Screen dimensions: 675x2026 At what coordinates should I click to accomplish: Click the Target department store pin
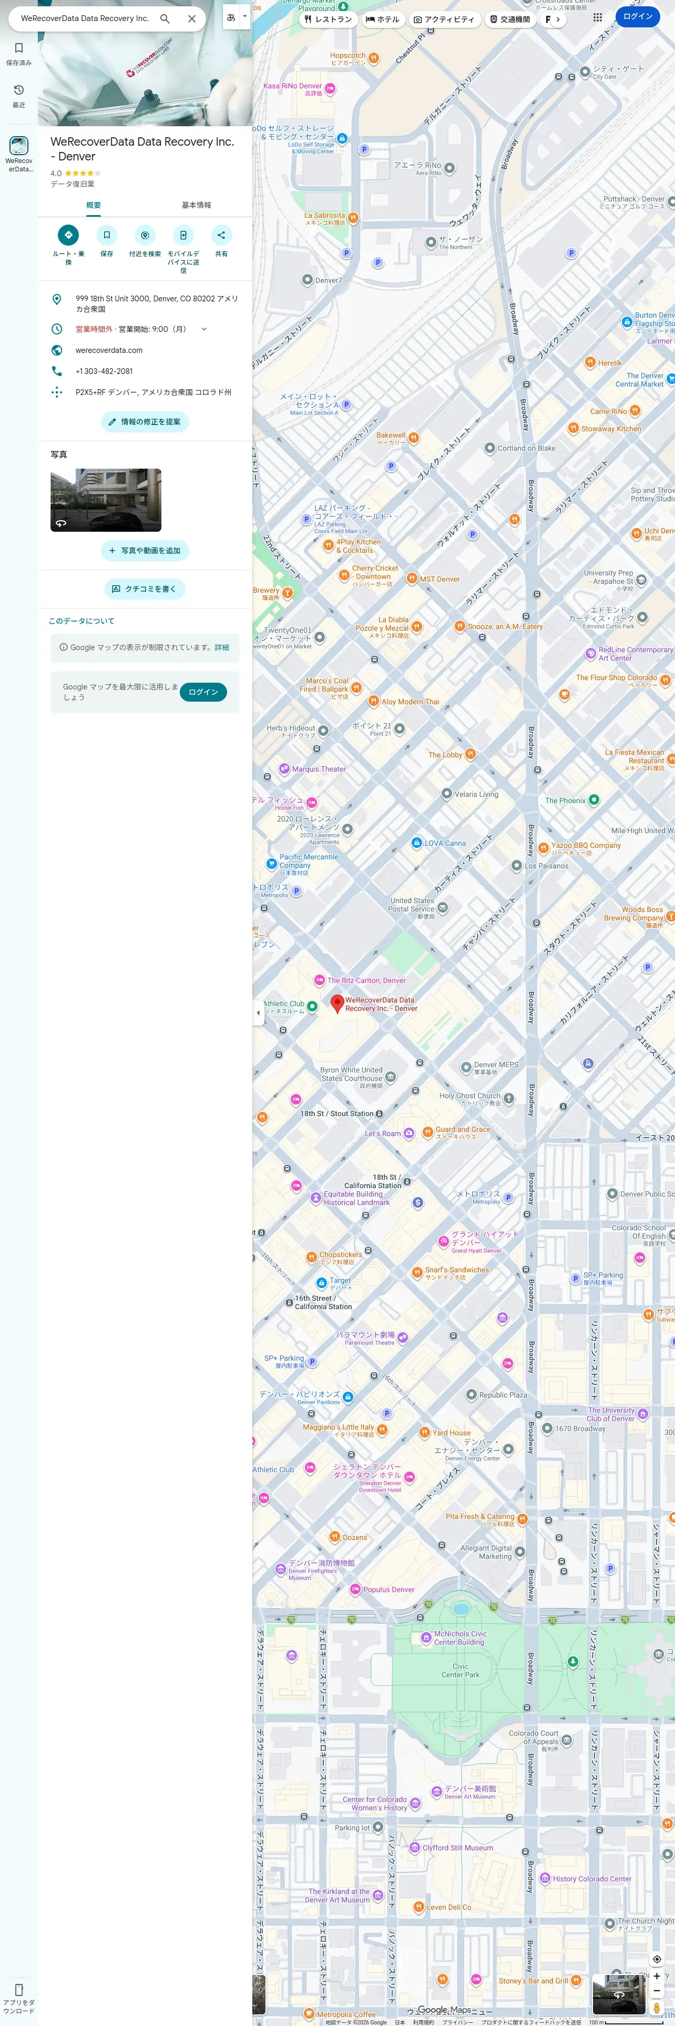321,1283
